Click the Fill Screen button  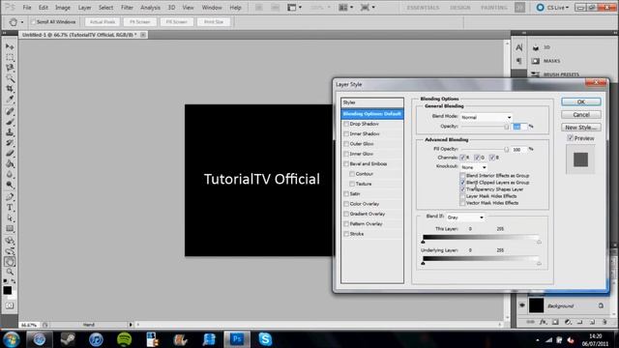(177, 22)
